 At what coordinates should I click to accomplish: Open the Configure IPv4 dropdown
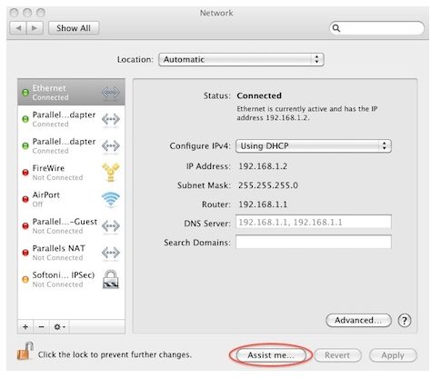click(314, 146)
